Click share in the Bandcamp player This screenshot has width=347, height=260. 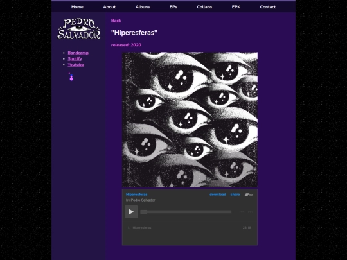coord(235,195)
